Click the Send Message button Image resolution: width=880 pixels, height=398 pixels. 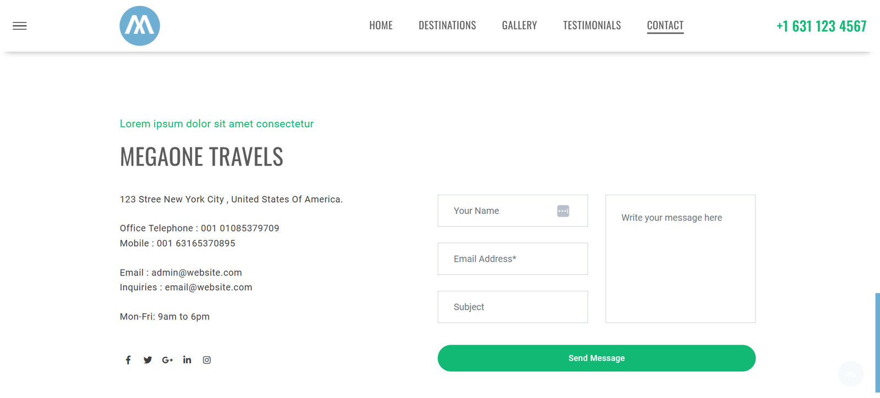click(x=597, y=358)
